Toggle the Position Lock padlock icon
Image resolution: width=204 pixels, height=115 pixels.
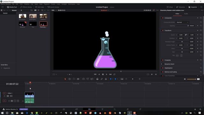click(106, 79)
